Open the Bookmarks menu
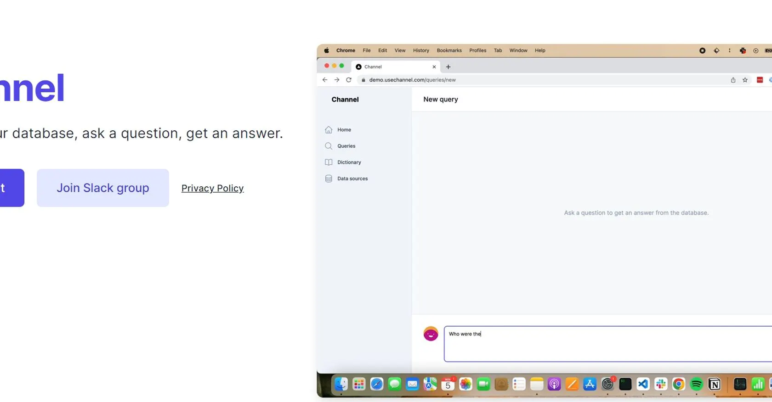Viewport: 772px width, 402px height. click(x=449, y=50)
